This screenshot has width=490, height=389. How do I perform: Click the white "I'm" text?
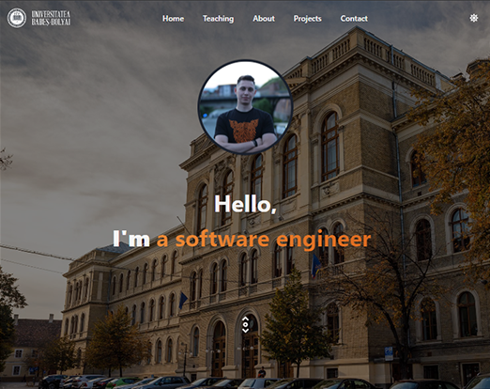point(131,239)
